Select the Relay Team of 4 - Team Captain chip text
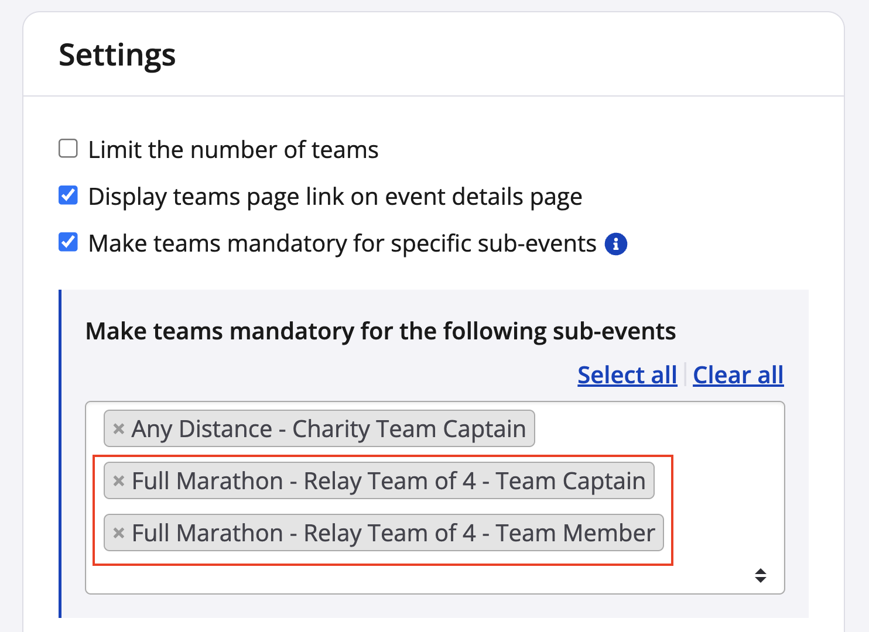The width and height of the screenshot is (869, 632). pos(388,481)
